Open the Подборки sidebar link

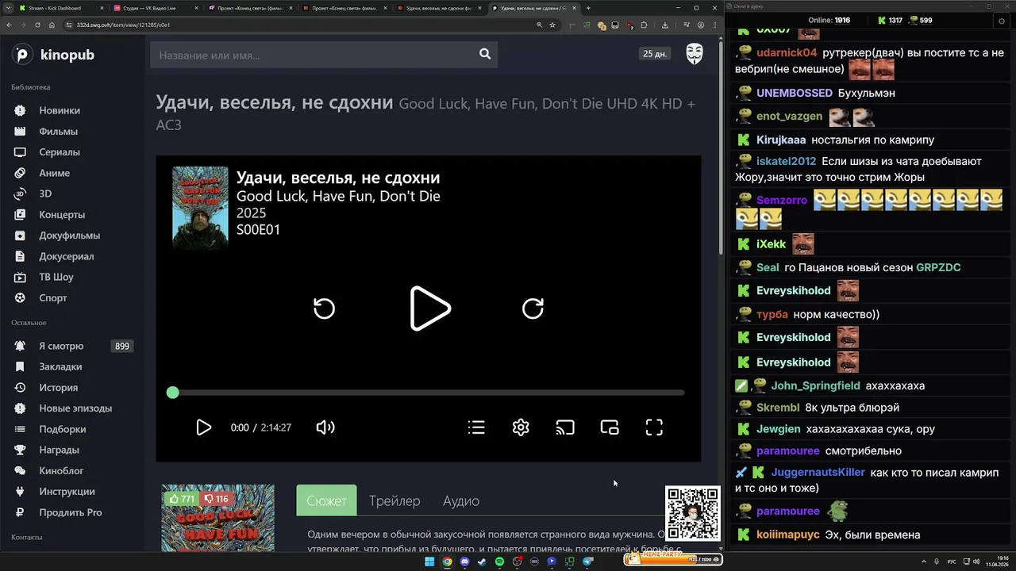[63, 429]
